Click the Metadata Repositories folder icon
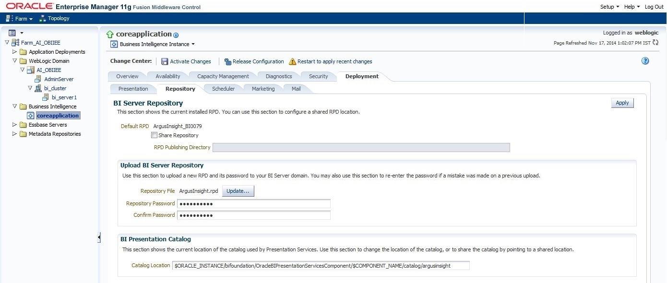Screen dimensions: 667x283 23,134
